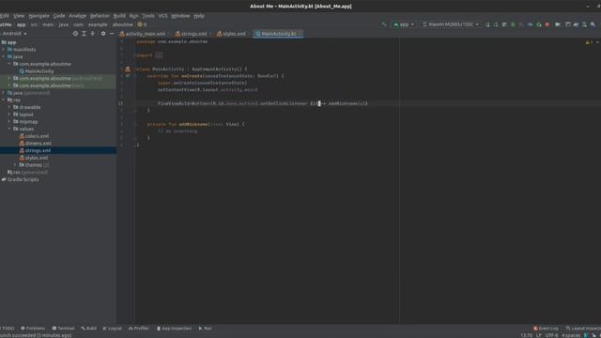The image size is (601, 338).
Task: Expand the drawable folder
Action: click(x=9, y=107)
